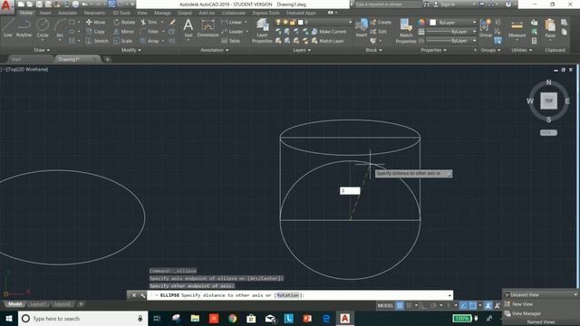Expand the Block panel

[x=373, y=50]
